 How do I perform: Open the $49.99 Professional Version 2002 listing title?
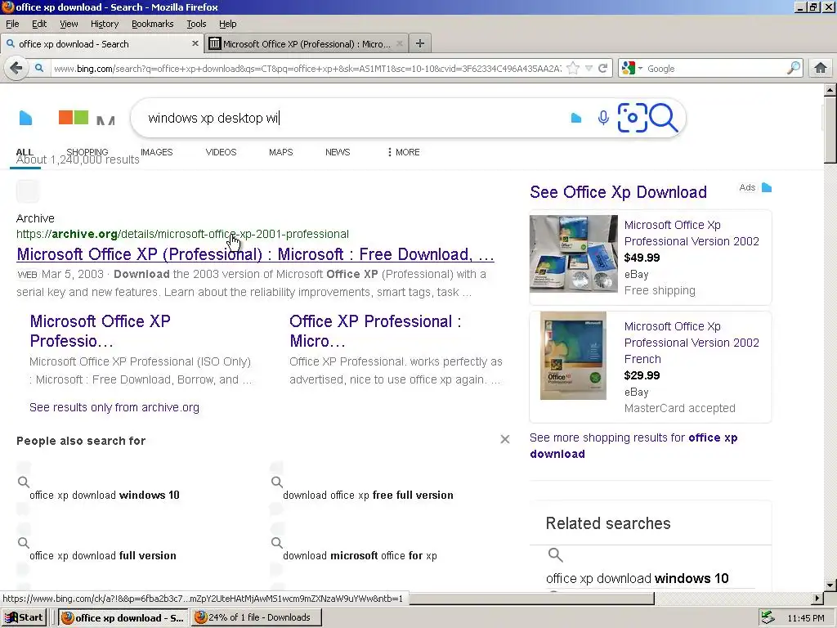click(x=692, y=233)
